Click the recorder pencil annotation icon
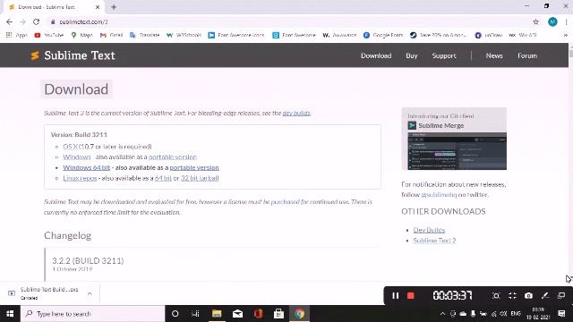The height and width of the screenshot is (322, 573). 545,295
